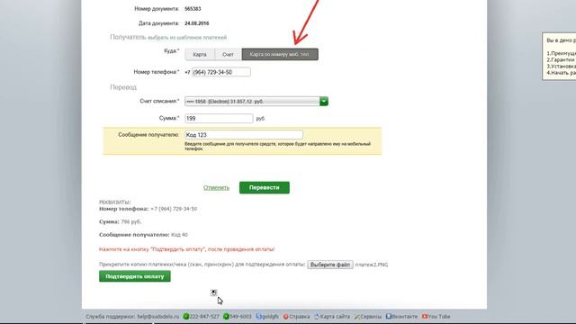576x324 pixels.
Task: Click the 'Сумма: 796 руб.' requisites line
Action: tap(120, 222)
